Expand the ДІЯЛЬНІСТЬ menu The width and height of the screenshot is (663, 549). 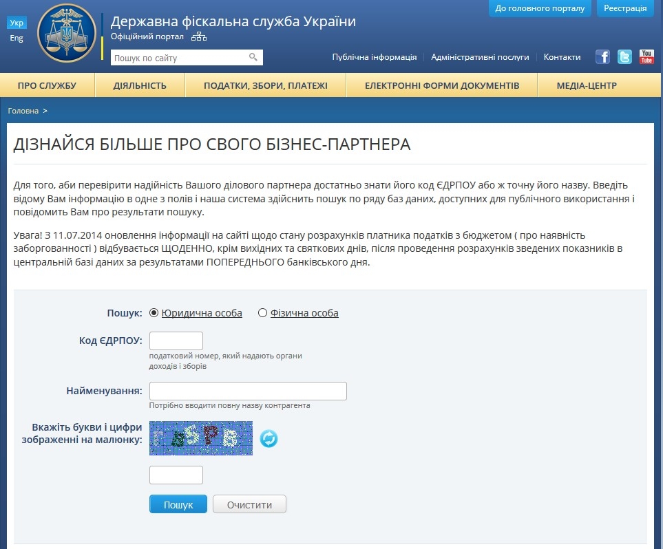tap(140, 86)
